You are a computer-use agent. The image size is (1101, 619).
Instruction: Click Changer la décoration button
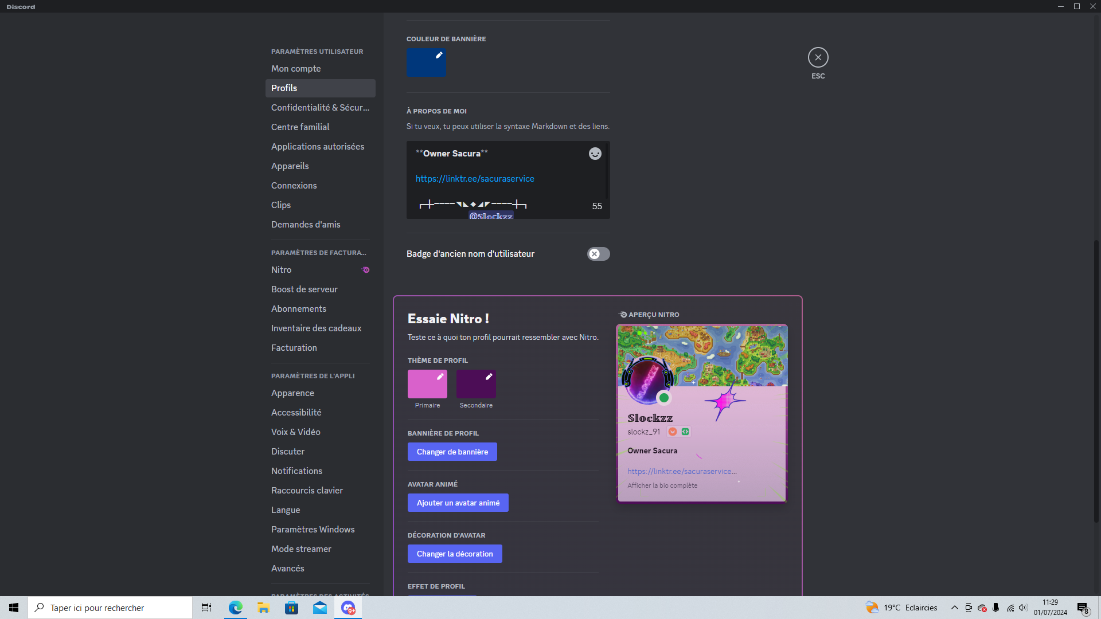(455, 554)
